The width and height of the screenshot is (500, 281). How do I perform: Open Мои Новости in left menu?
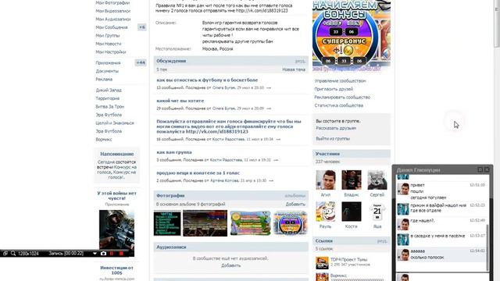click(x=109, y=44)
